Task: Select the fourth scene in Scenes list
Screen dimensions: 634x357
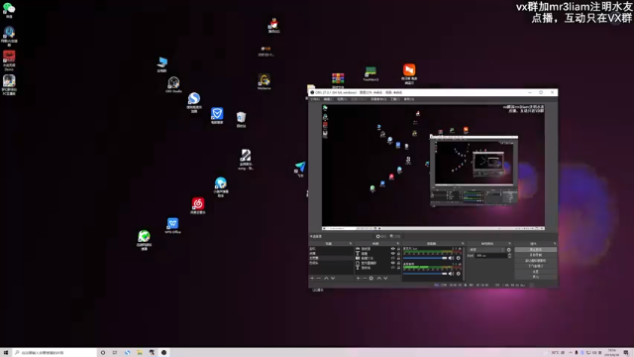Action: [x=331, y=263]
